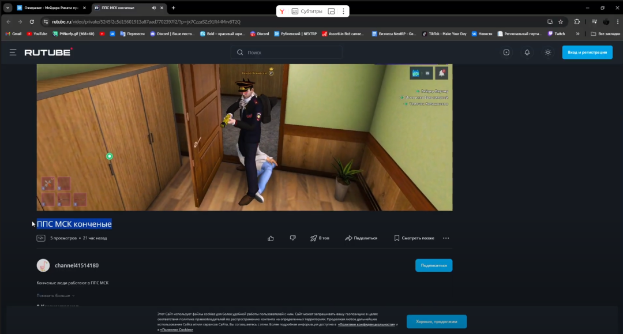The image size is (623, 334).
Task: Toggle 'Субтитры' subtitles in floating bar
Action: [x=307, y=12]
